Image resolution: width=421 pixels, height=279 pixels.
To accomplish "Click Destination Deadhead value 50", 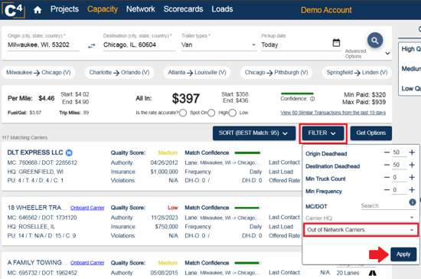I will coord(399,165).
